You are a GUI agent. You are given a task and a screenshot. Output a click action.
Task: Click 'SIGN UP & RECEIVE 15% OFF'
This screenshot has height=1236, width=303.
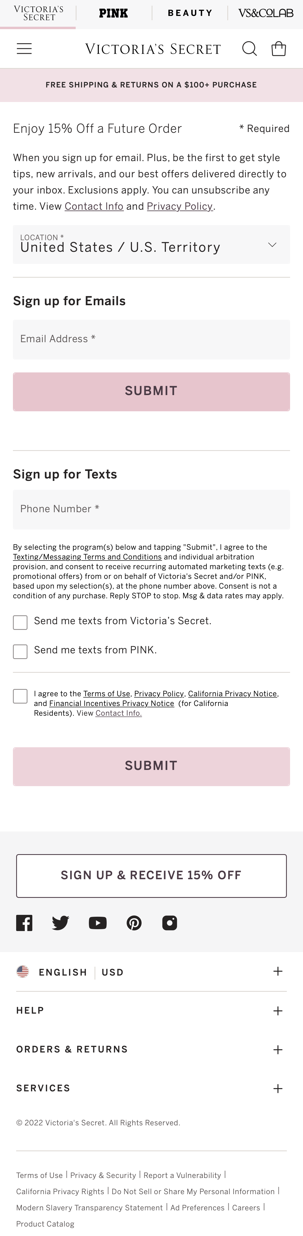tap(151, 875)
